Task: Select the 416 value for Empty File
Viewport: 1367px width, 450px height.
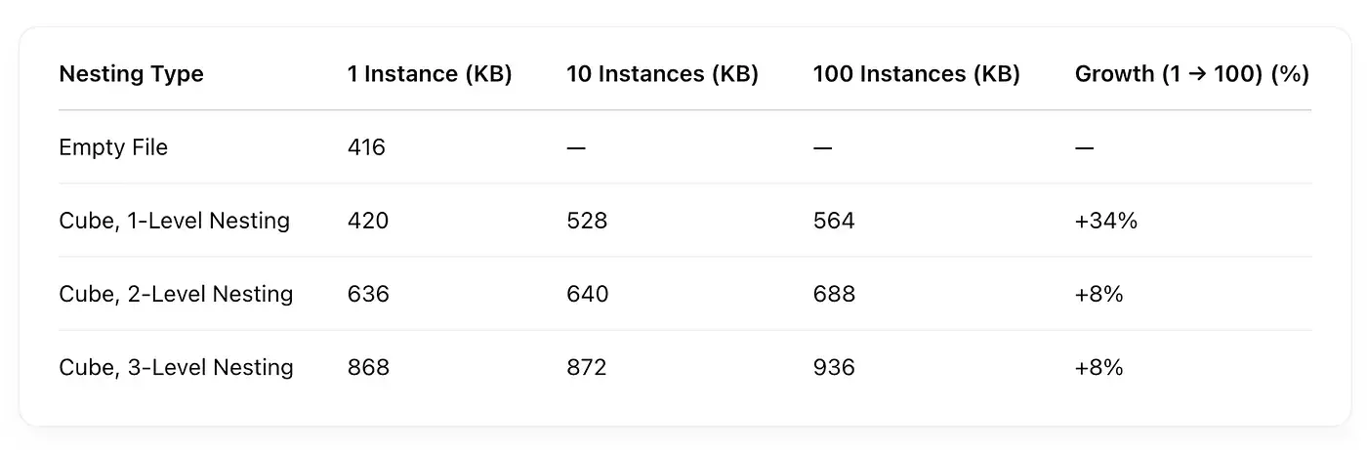Action: coord(366,147)
